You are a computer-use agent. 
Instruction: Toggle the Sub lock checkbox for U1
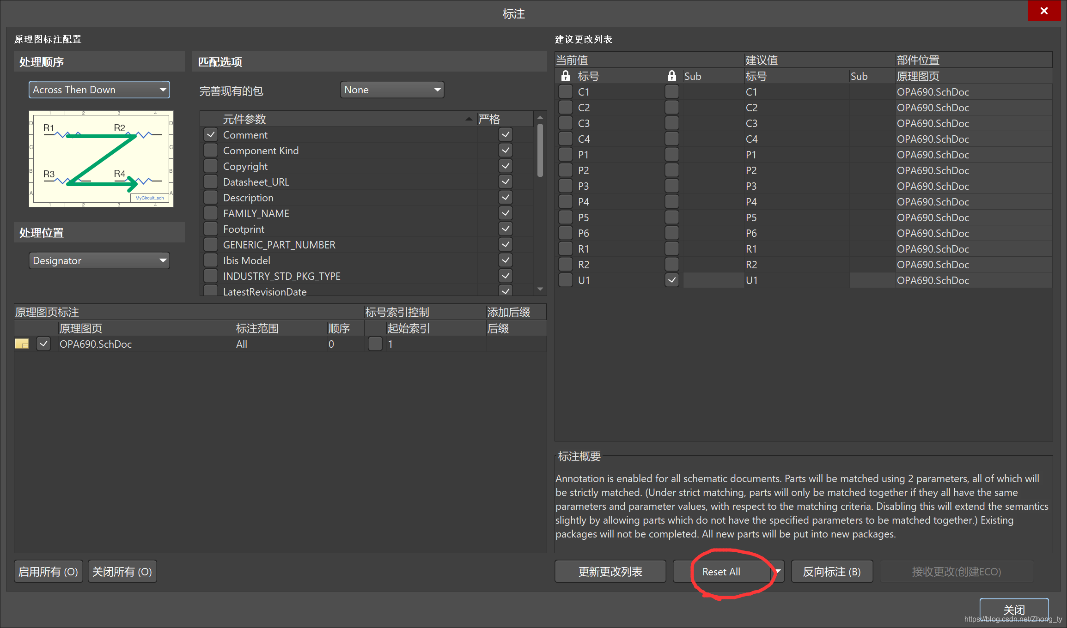[671, 280]
